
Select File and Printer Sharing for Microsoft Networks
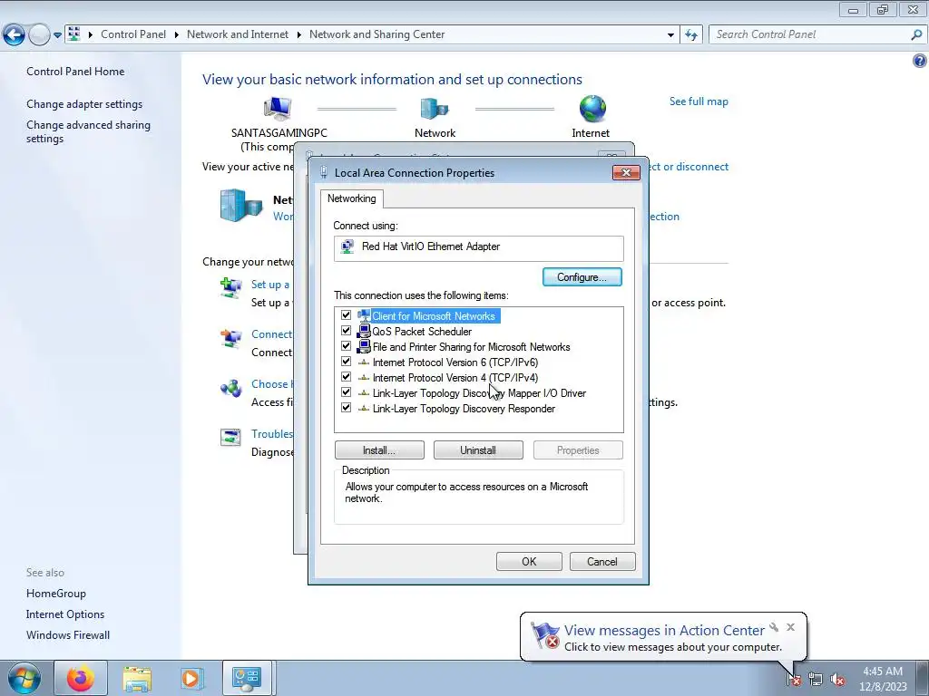471,347
